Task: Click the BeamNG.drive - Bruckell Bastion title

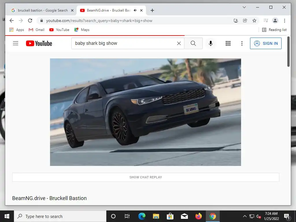Action: 49,198
